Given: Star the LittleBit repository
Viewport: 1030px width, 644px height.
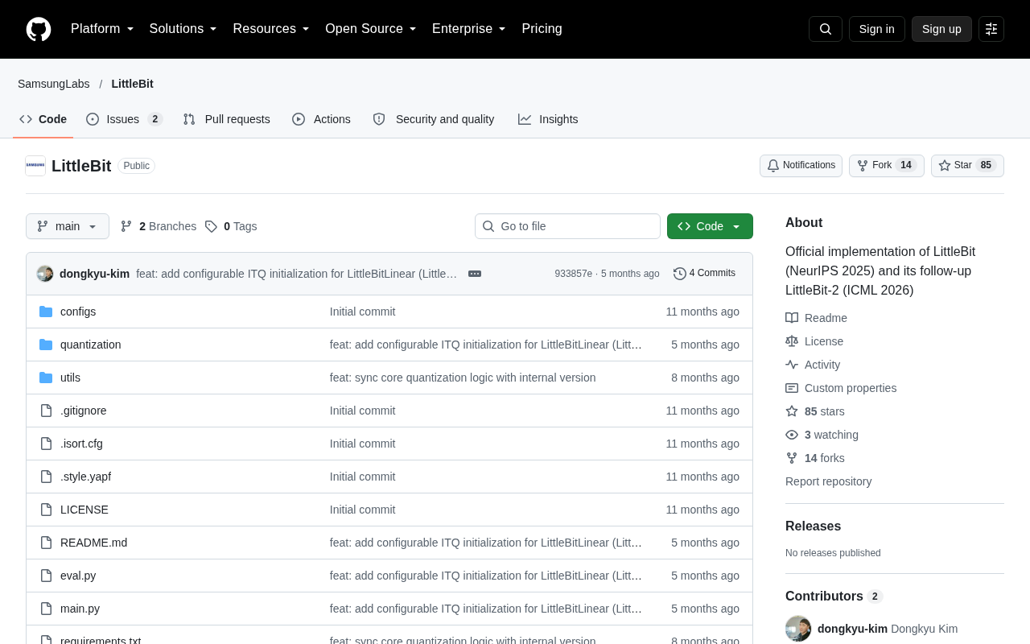Looking at the screenshot, I should click(x=967, y=166).
